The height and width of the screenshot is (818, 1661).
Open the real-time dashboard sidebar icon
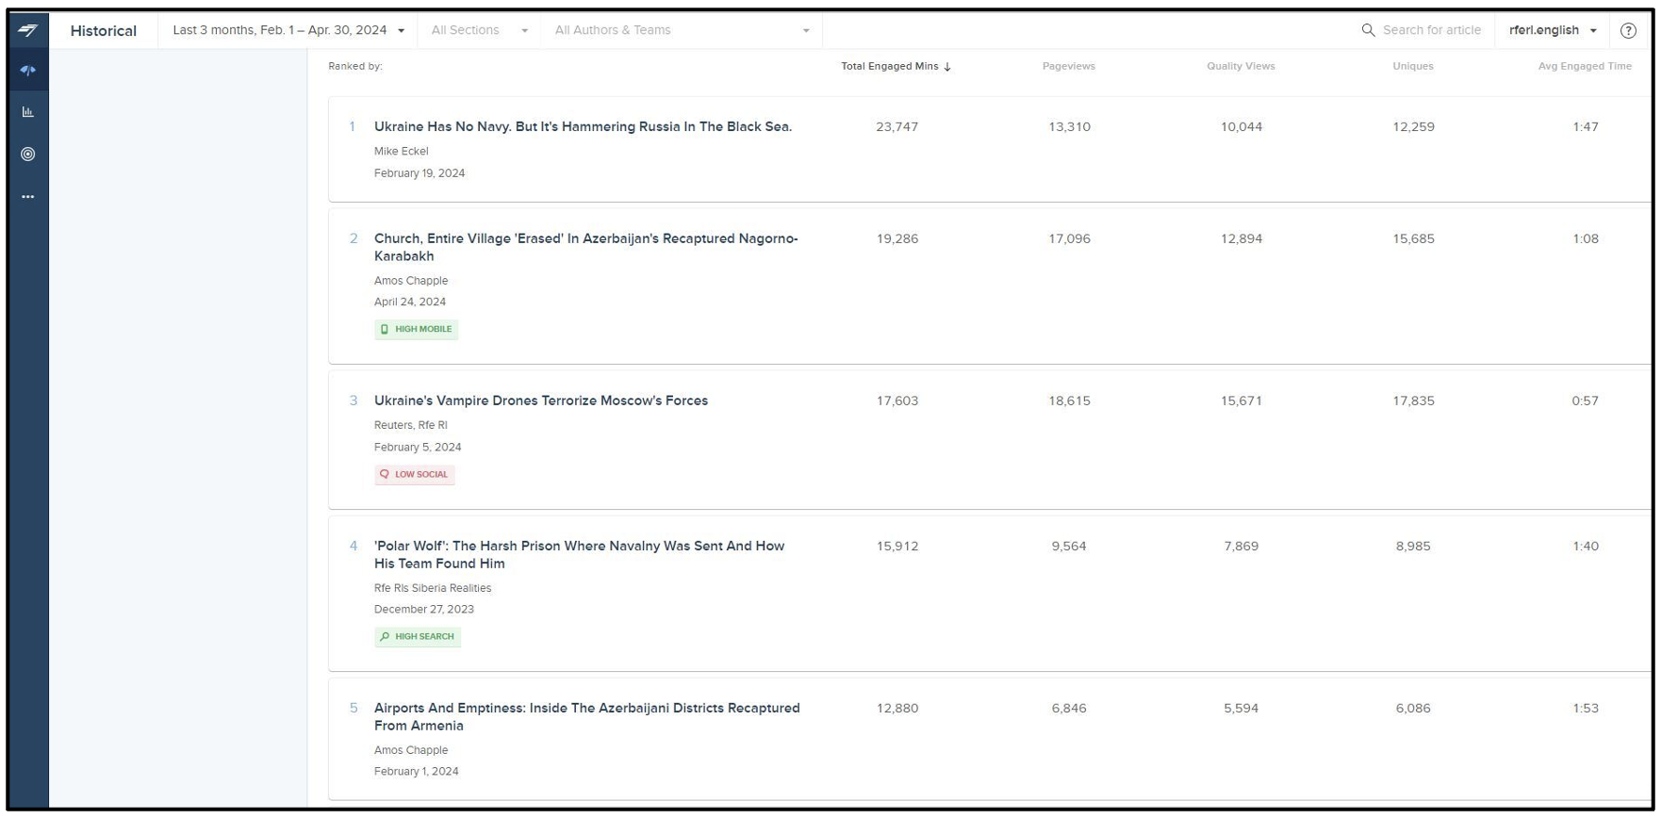point(28,71)
